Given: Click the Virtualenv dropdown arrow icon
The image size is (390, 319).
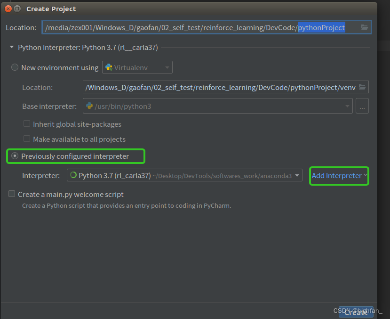Looking at the screenshot, I should [x=167, y=67].
